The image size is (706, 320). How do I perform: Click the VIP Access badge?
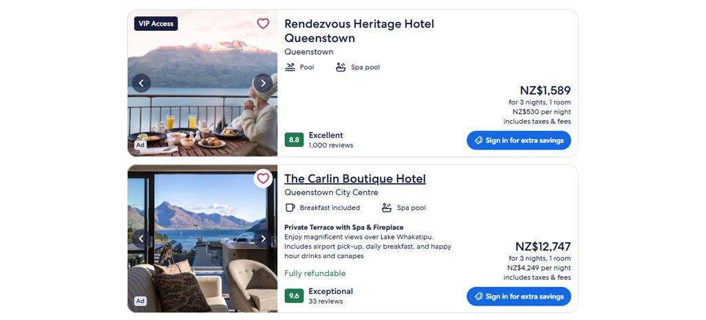point(156,23)
